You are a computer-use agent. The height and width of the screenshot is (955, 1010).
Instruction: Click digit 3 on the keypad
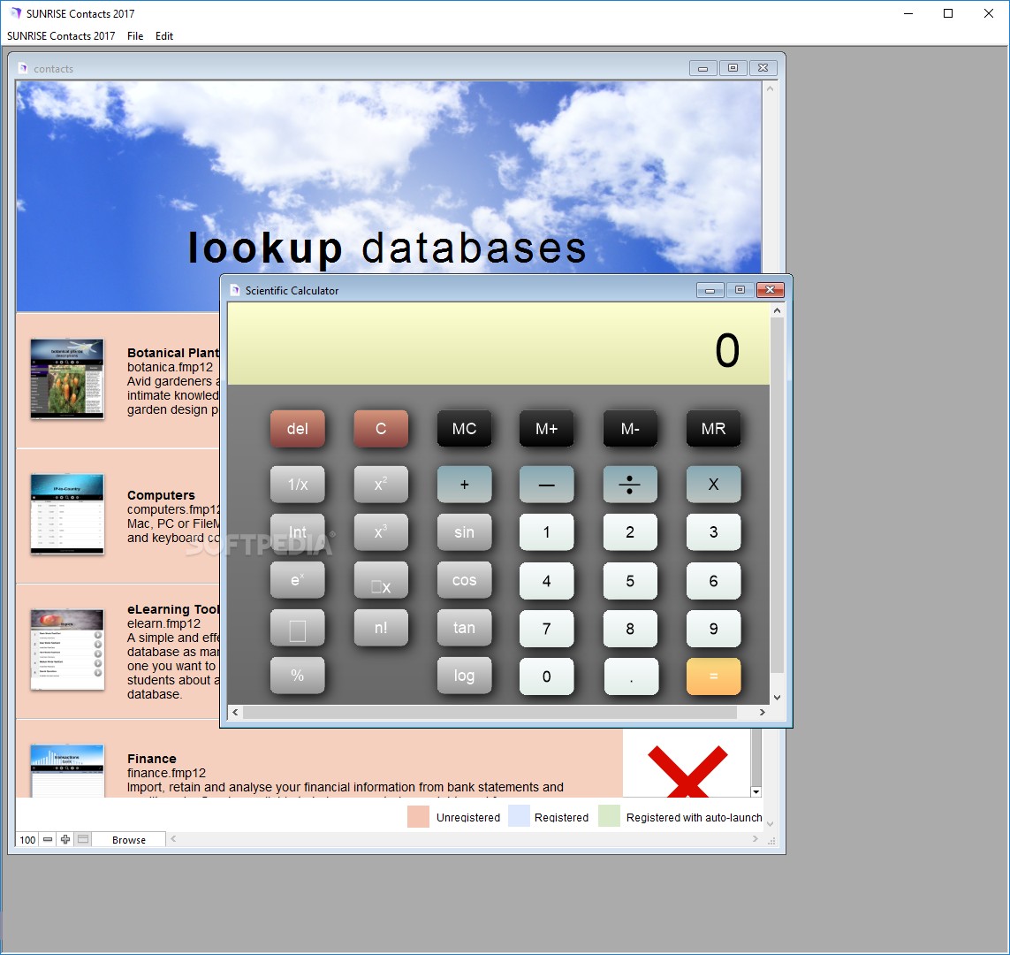click(x=713, y=532)
